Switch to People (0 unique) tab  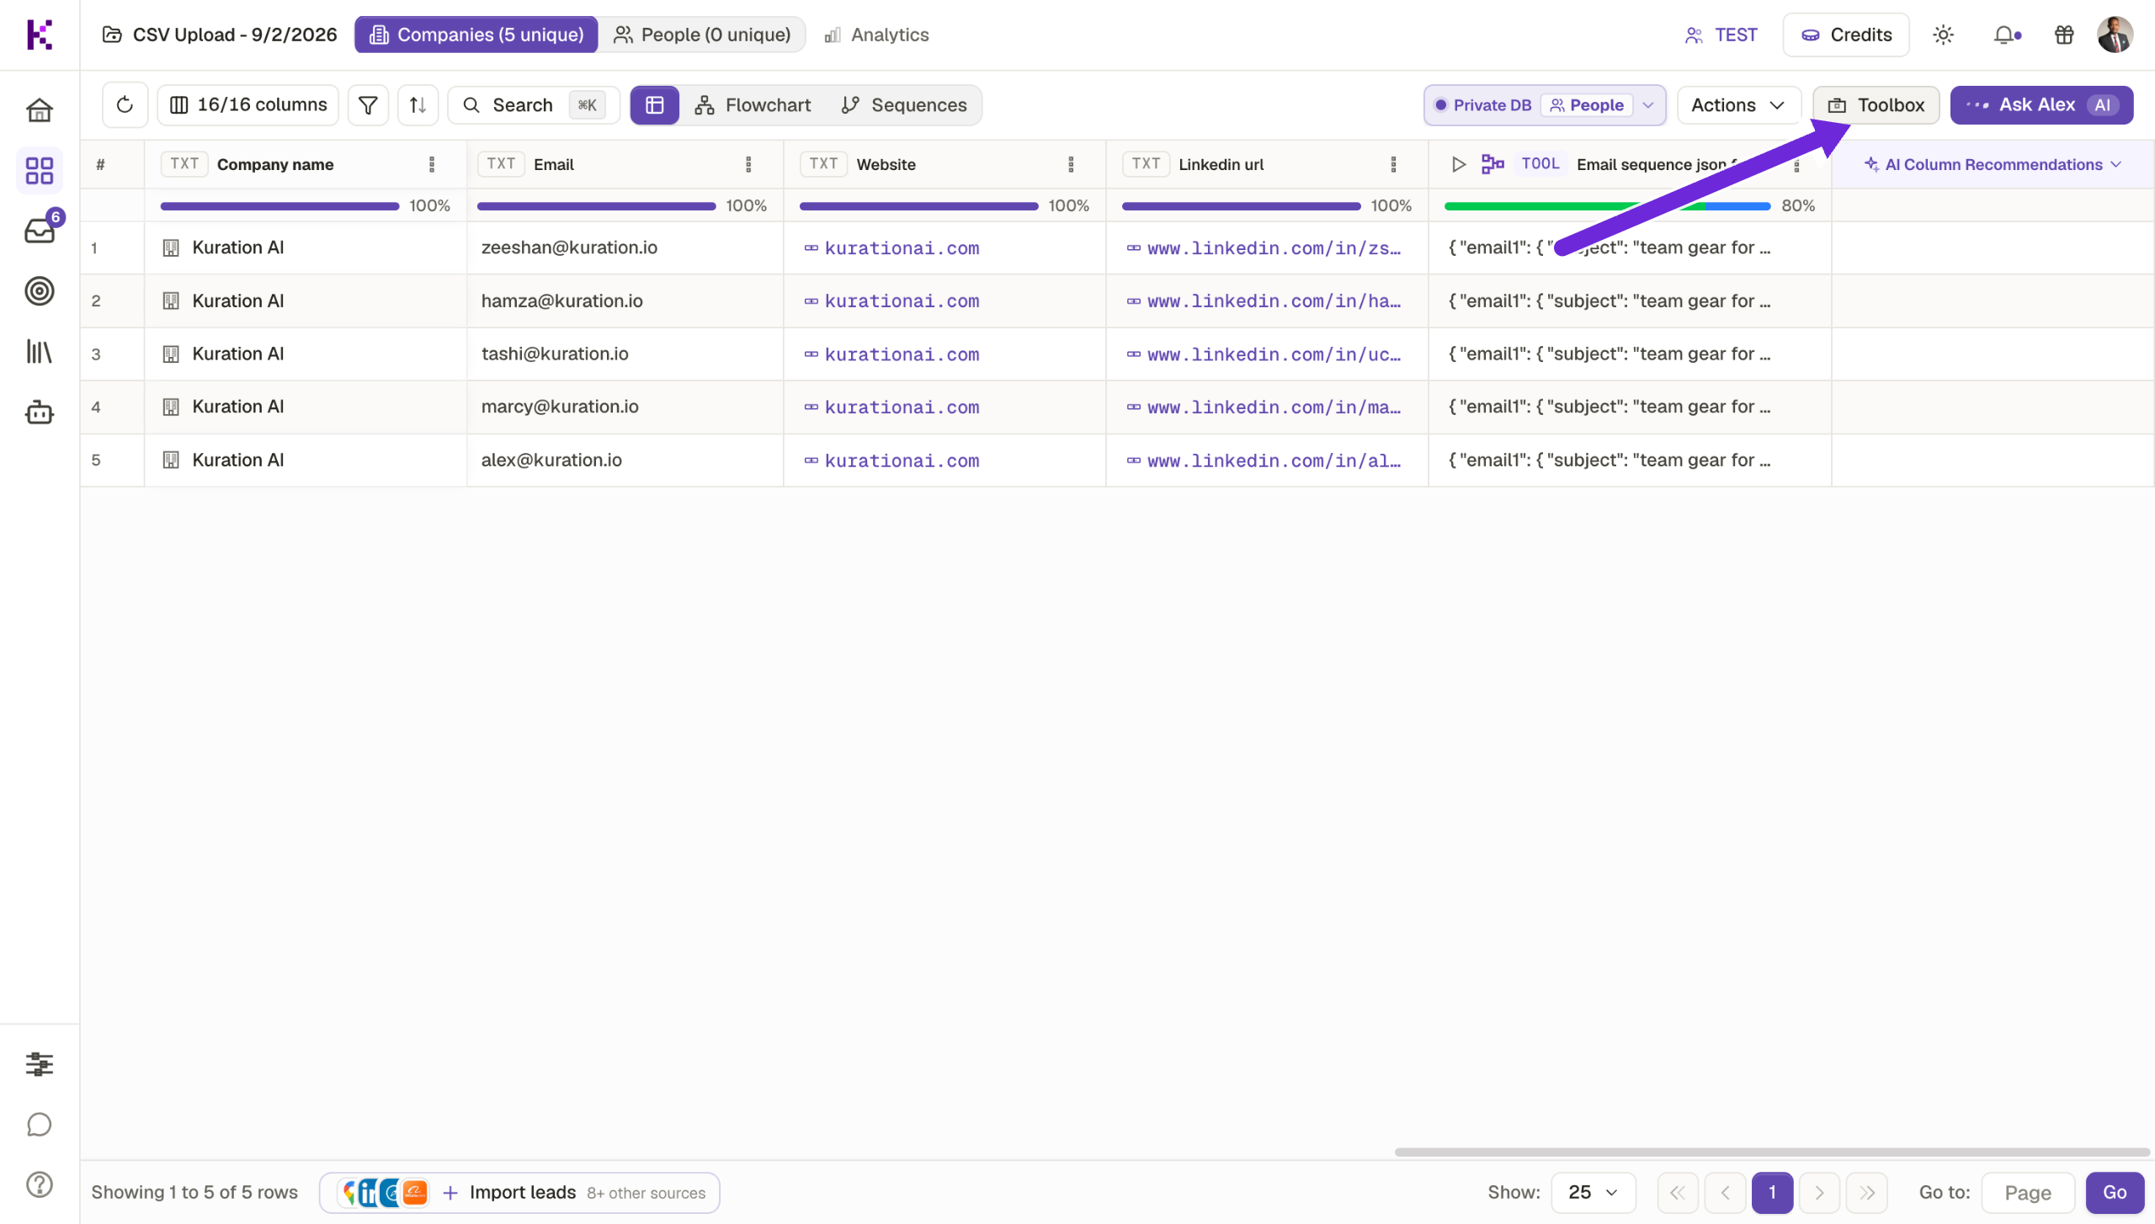tap(702, 35)
